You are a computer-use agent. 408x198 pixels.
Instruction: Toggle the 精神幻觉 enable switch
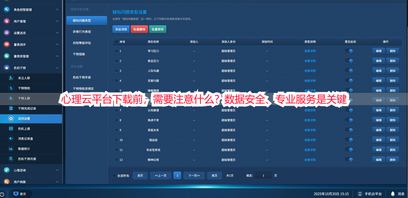pyautogui.click(x=349, y=159)
